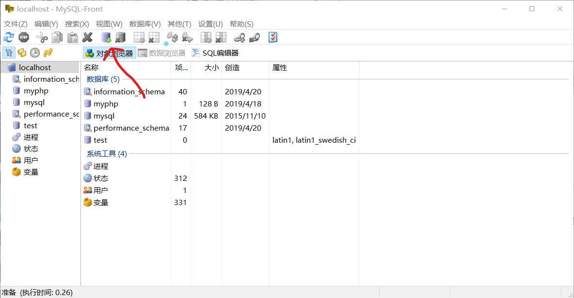
Task: Toggle the yellow folders bookmarks icon
Action: click(x=22, y=53)
